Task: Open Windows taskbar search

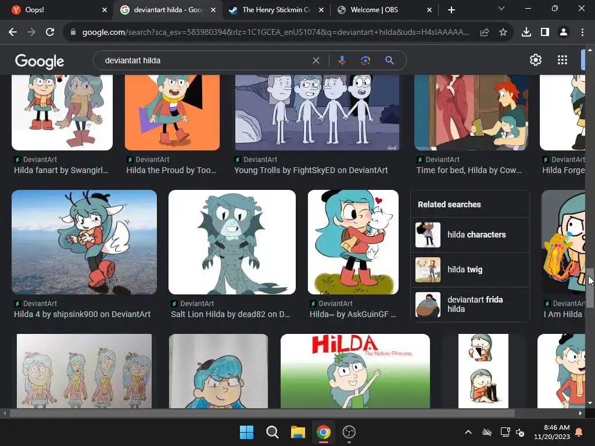Action: (x=272, y=432)
